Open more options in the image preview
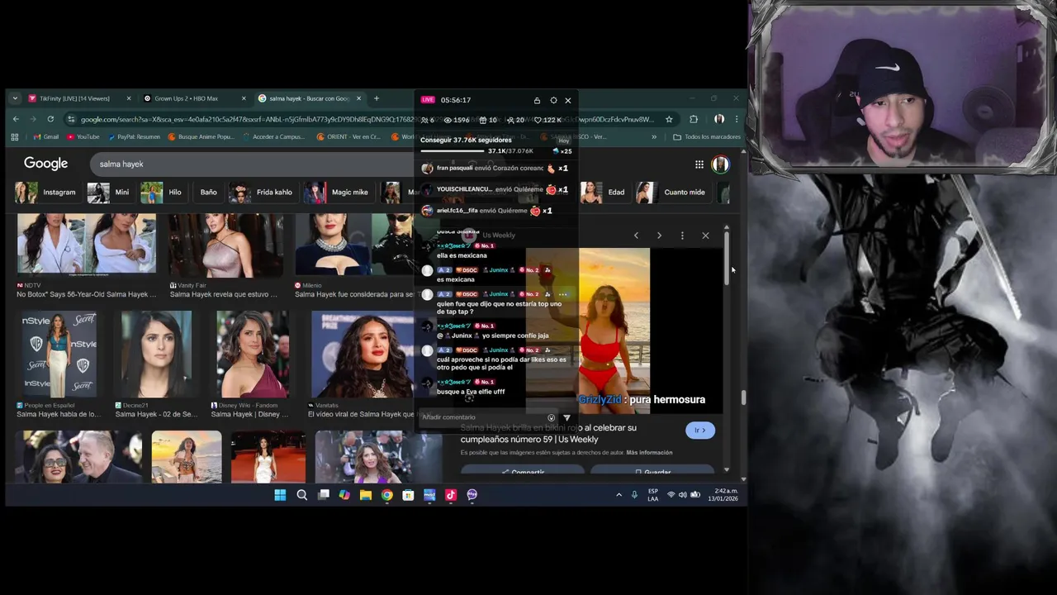 pos(682,236)
